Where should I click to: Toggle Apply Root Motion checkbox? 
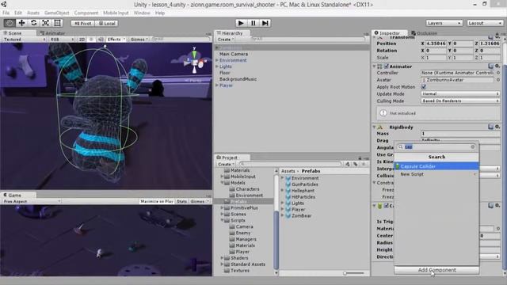(424, 87)
